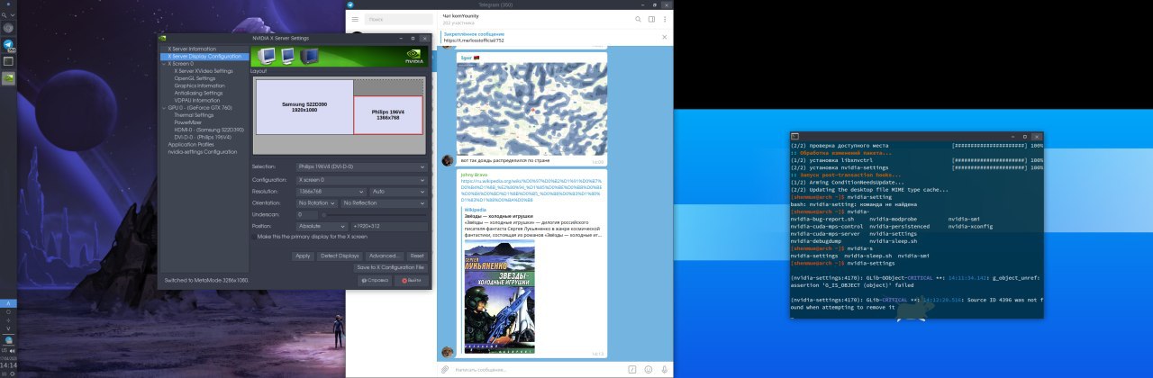Open the pinned message t.me link
This screenshot has height=378, width=1153.
coord(473,40)
